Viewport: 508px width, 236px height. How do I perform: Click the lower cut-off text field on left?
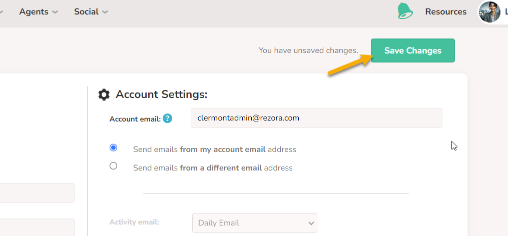(37, 227)
